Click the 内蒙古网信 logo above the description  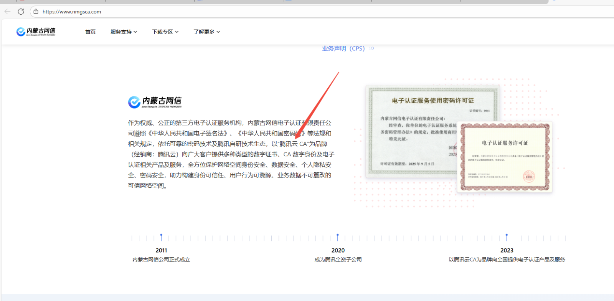coord(155,102)
